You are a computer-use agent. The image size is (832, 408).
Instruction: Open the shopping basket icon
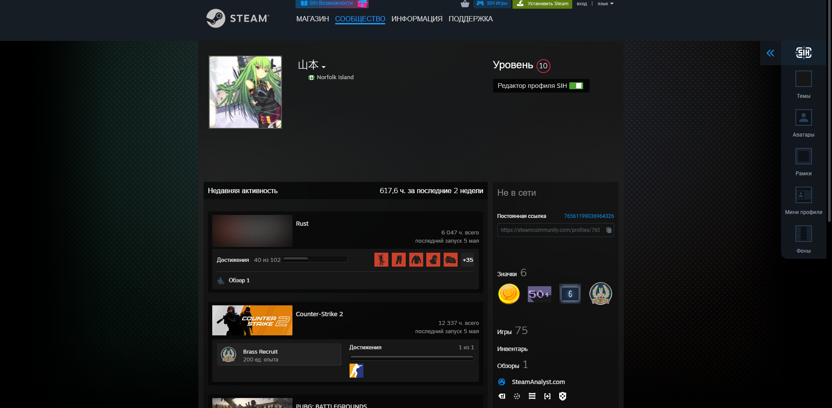click(x=465, y=4)
